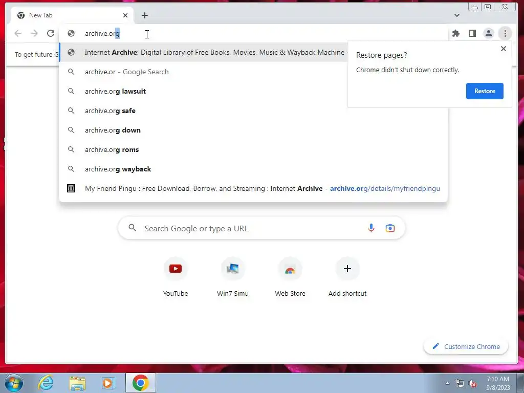Choose the Internet Archive Digital Library suggestion
524x393 pixels.
coord(203,53)
